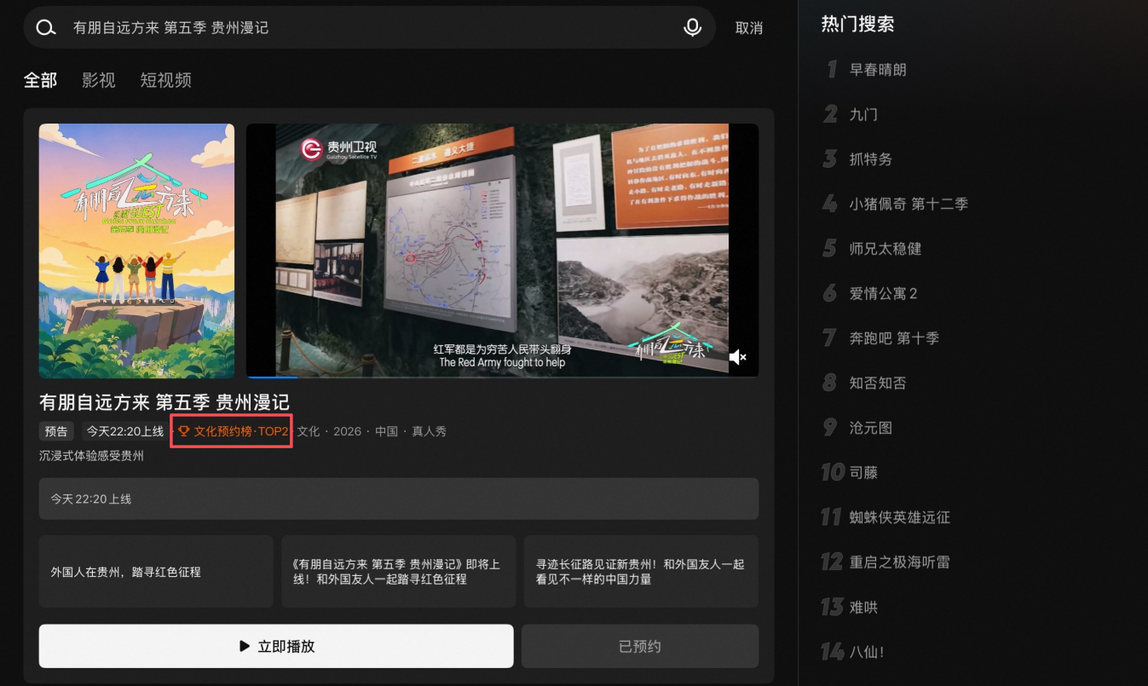1148x686 pixels.
Task: Open hot search 沧元图
Action: (x=871, y=428)
